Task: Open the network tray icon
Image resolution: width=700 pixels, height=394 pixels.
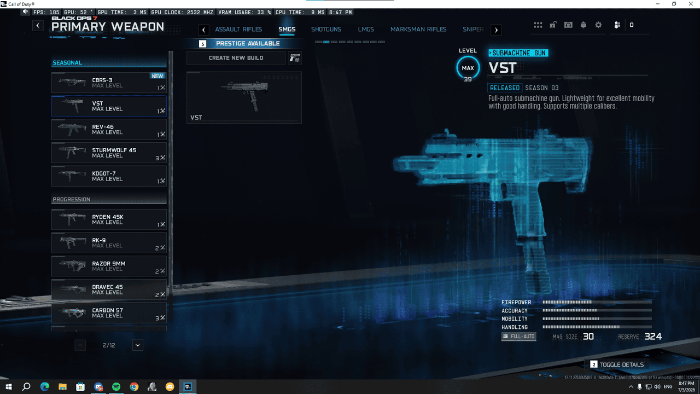Action: [x=648, y=387]
